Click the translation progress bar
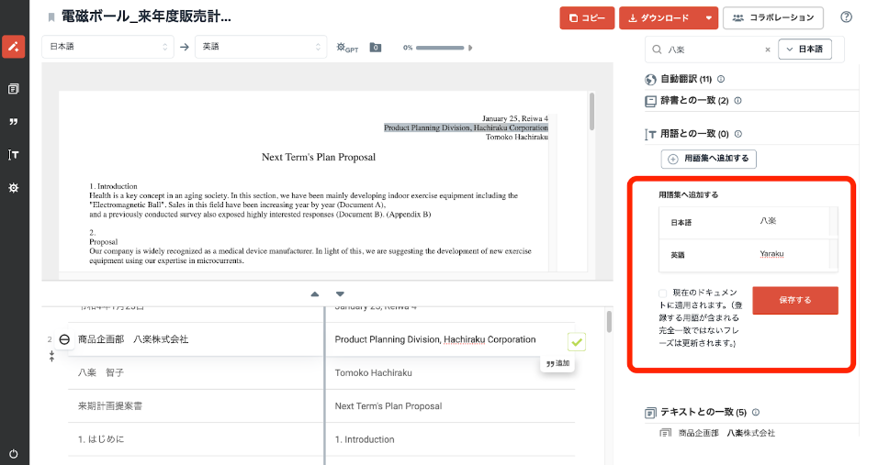Image resolution: width=889 pixels, height=465 pixels. (x=440, y=48)
